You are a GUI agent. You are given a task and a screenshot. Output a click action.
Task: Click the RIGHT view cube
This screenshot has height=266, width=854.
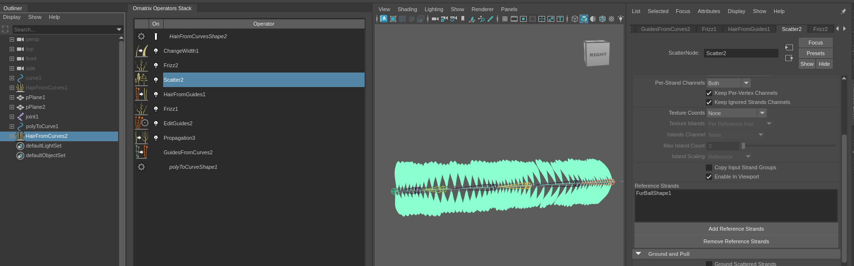tap(597, 54)
